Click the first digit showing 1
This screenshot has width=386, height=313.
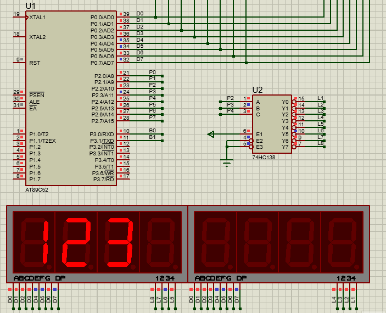pos(34,242)
